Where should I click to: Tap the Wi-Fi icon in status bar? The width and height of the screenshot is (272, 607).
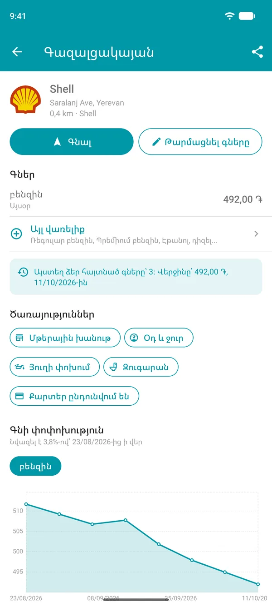[x=230, y=16]
